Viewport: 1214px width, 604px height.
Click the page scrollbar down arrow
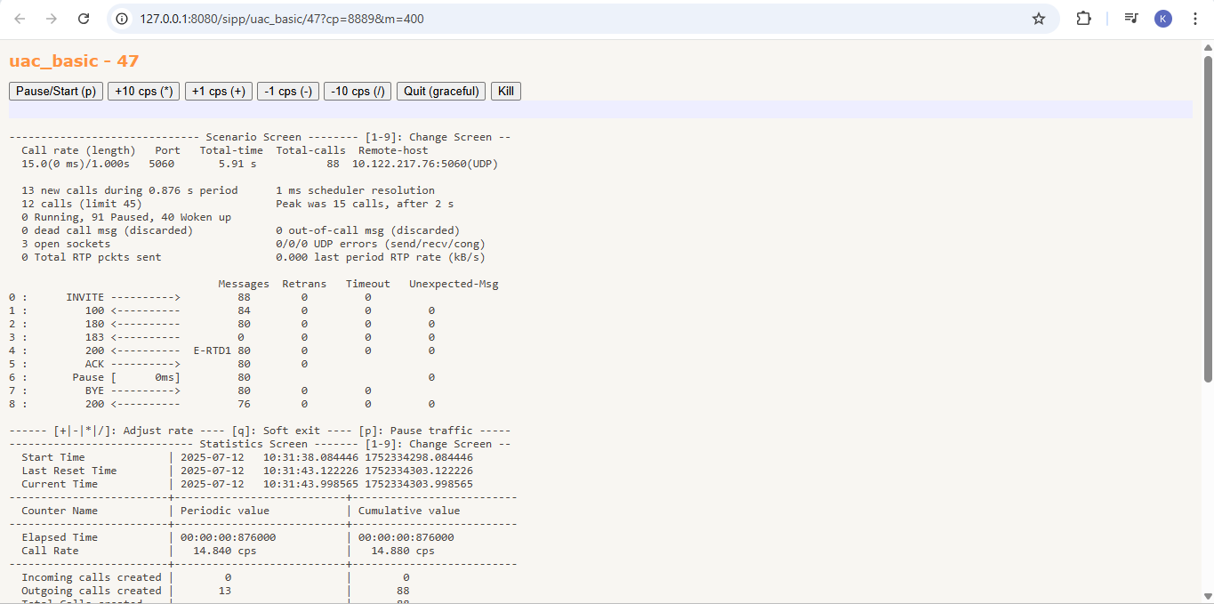1208,597
